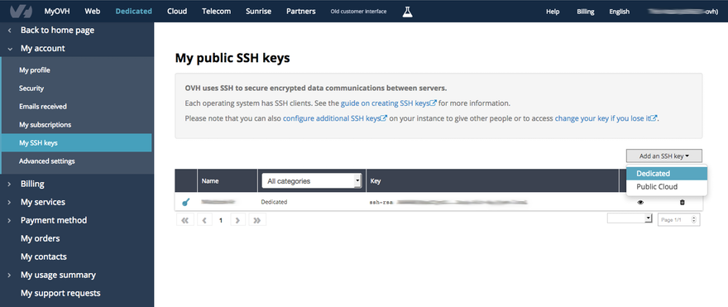
Task: Open external icon beside guide on creating SSH keys
Action: 433,103
